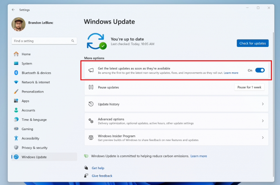Click the Get help link

(98, 168)
